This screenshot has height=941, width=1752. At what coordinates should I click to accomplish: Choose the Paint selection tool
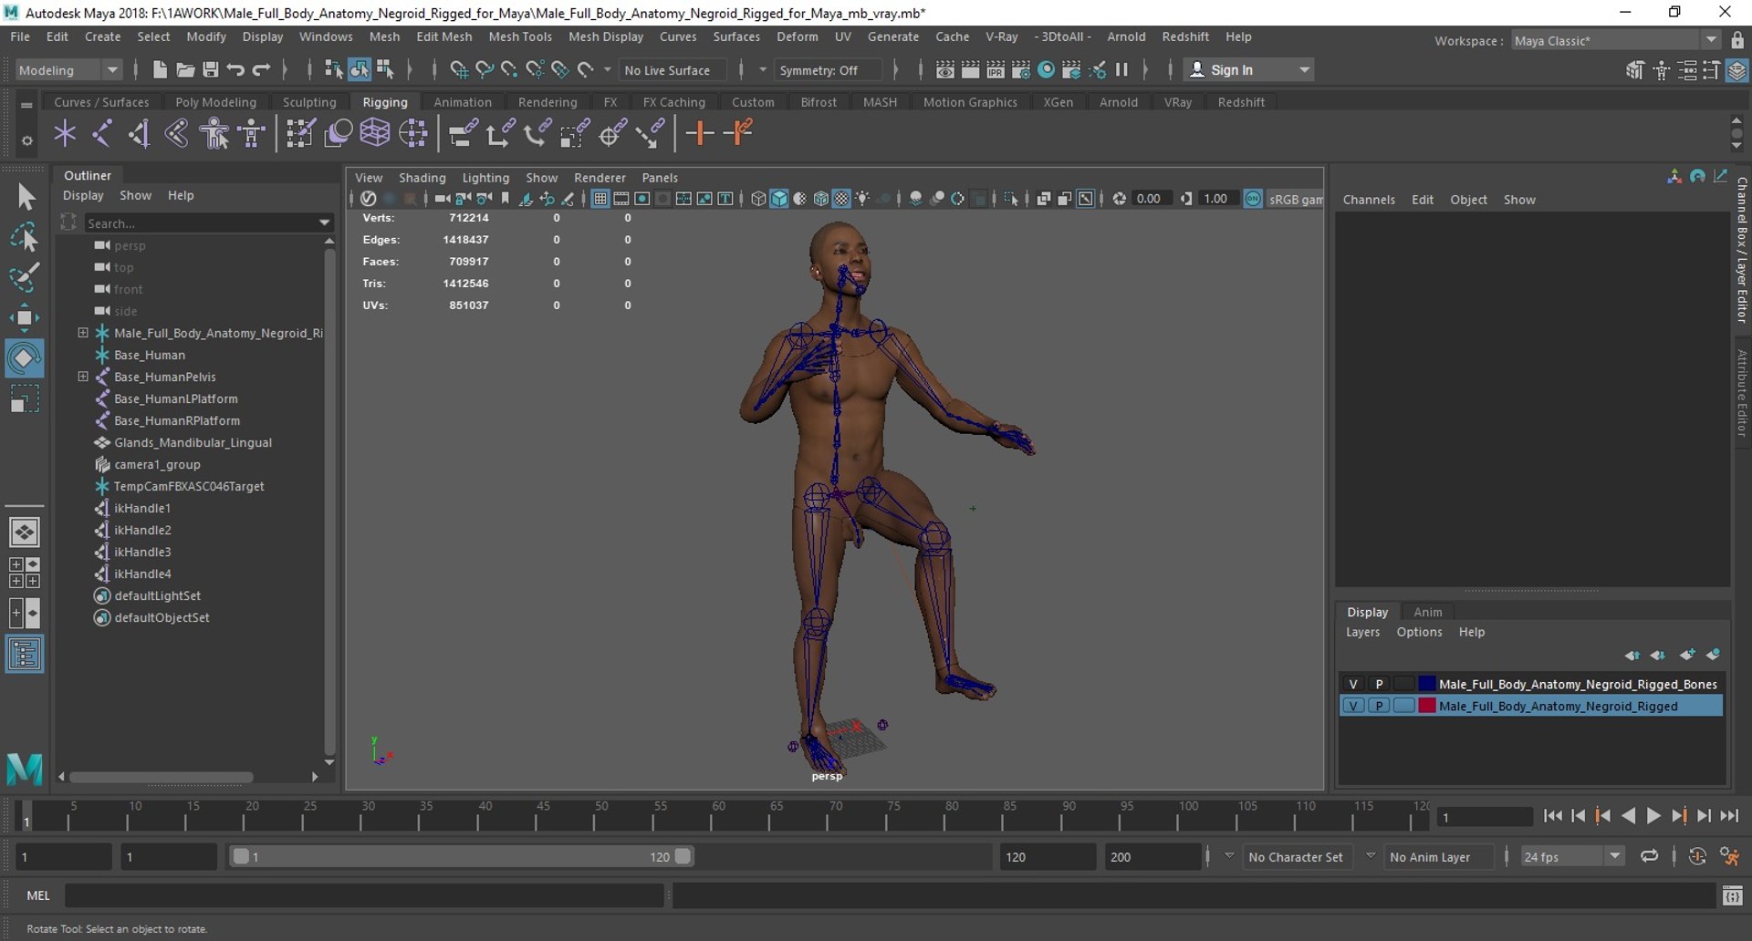tap(25, 277)
